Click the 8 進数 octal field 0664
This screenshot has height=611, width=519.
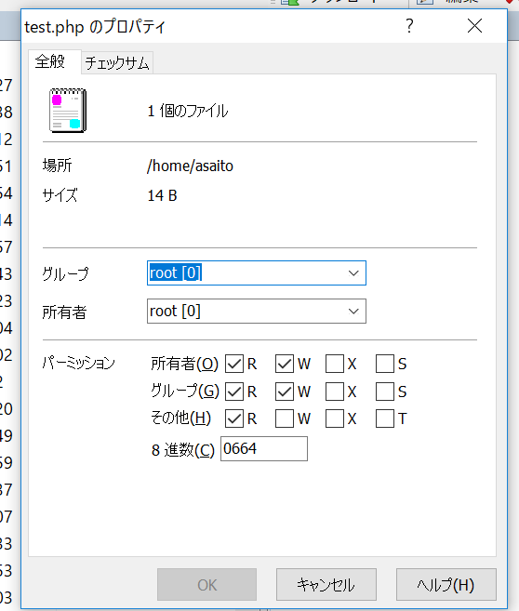264,448
